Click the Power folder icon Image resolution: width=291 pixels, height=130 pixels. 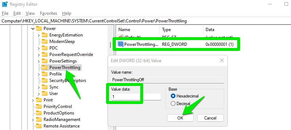[39, 29]
